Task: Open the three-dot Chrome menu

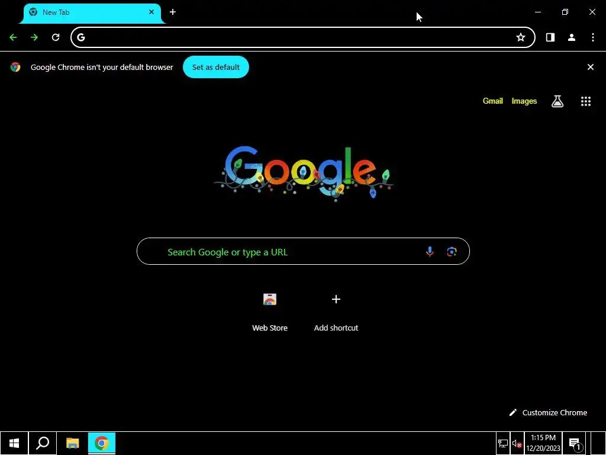Action: tap(593, 37)
